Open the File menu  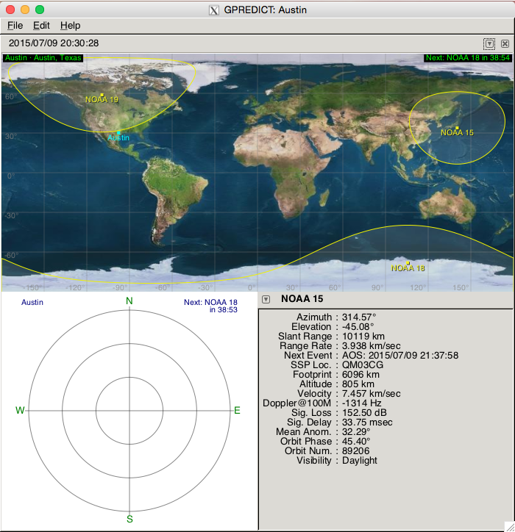(x=15, y=26)
